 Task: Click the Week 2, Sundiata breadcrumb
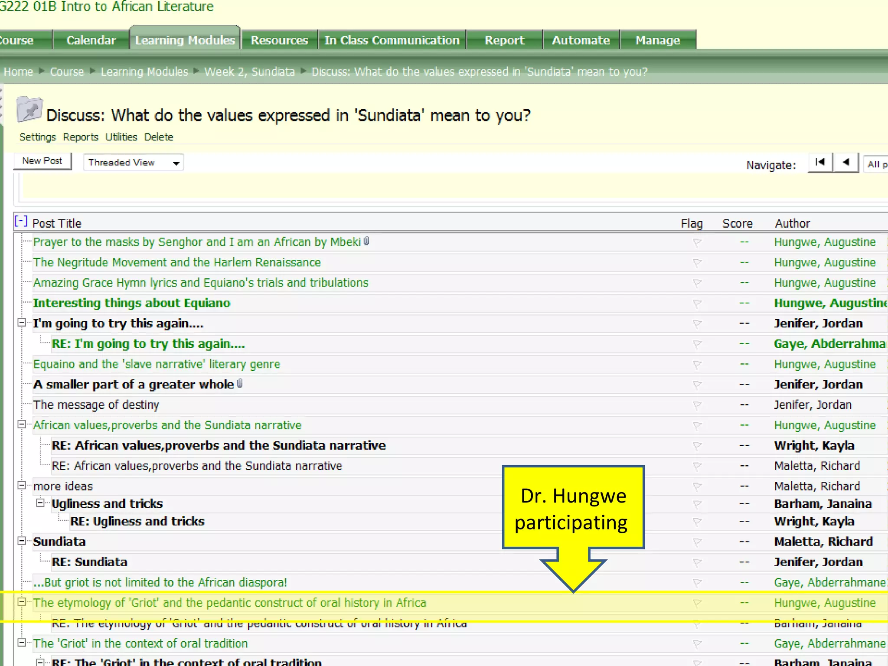(x=249, y=72)
